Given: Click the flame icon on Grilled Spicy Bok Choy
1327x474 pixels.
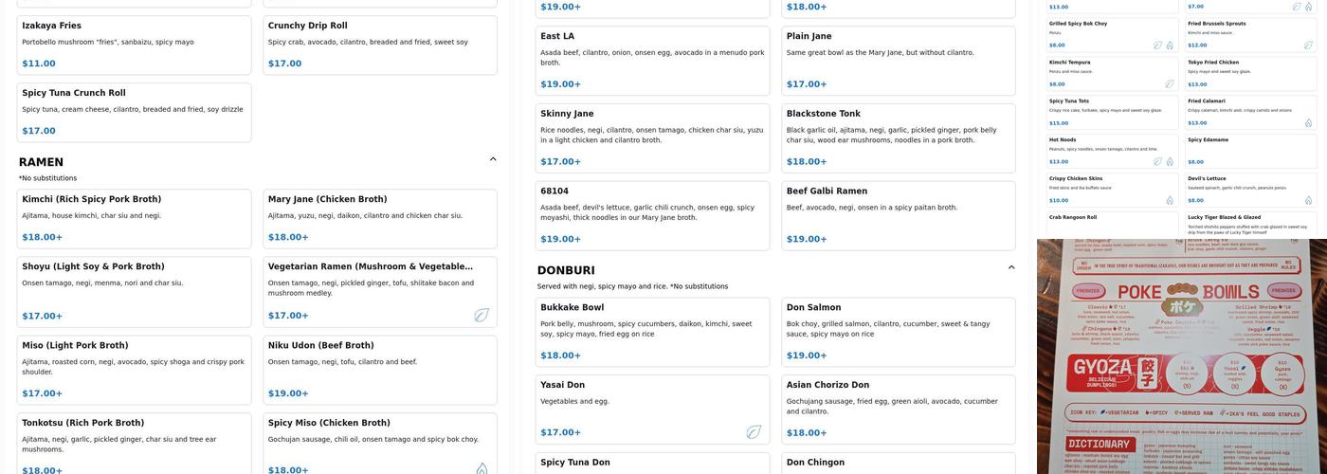Looking at the screenshot, I should click(1170, 46).
